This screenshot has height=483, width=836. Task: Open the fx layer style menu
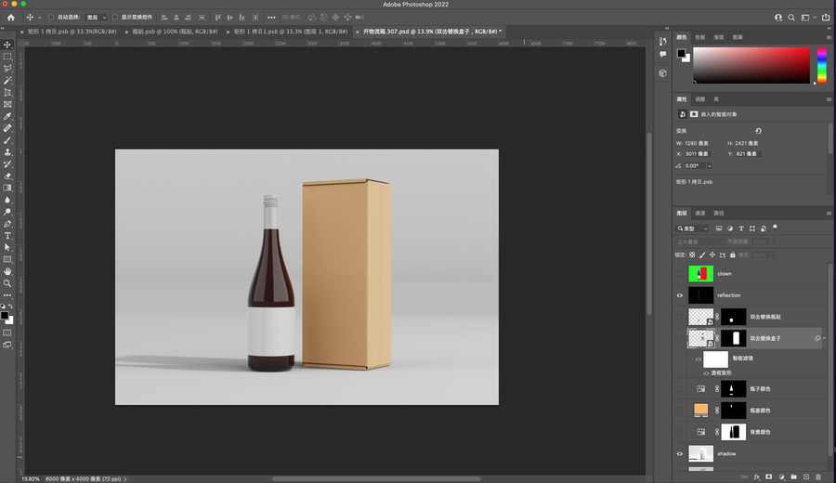pyautogui.click(x=756, y=476)
